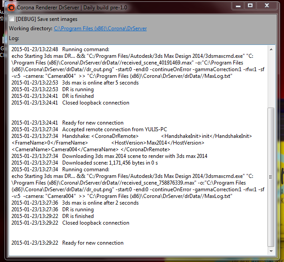Click the 13:29:22 "DR is finished" log entry
This screenshot has width=284, height=262.
[x=52, y=216]
